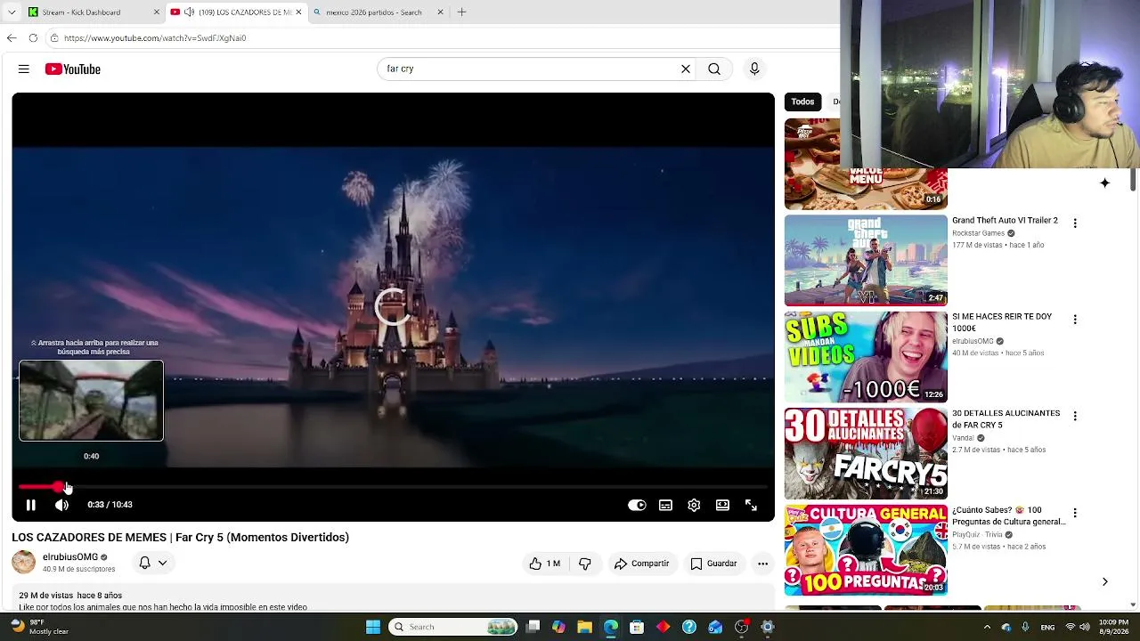This screenshot has width=1140, height=641.
Task: Open '¿Cuánto Sabes? 100 Preguntas' video title
Action: pos(1008,516)
